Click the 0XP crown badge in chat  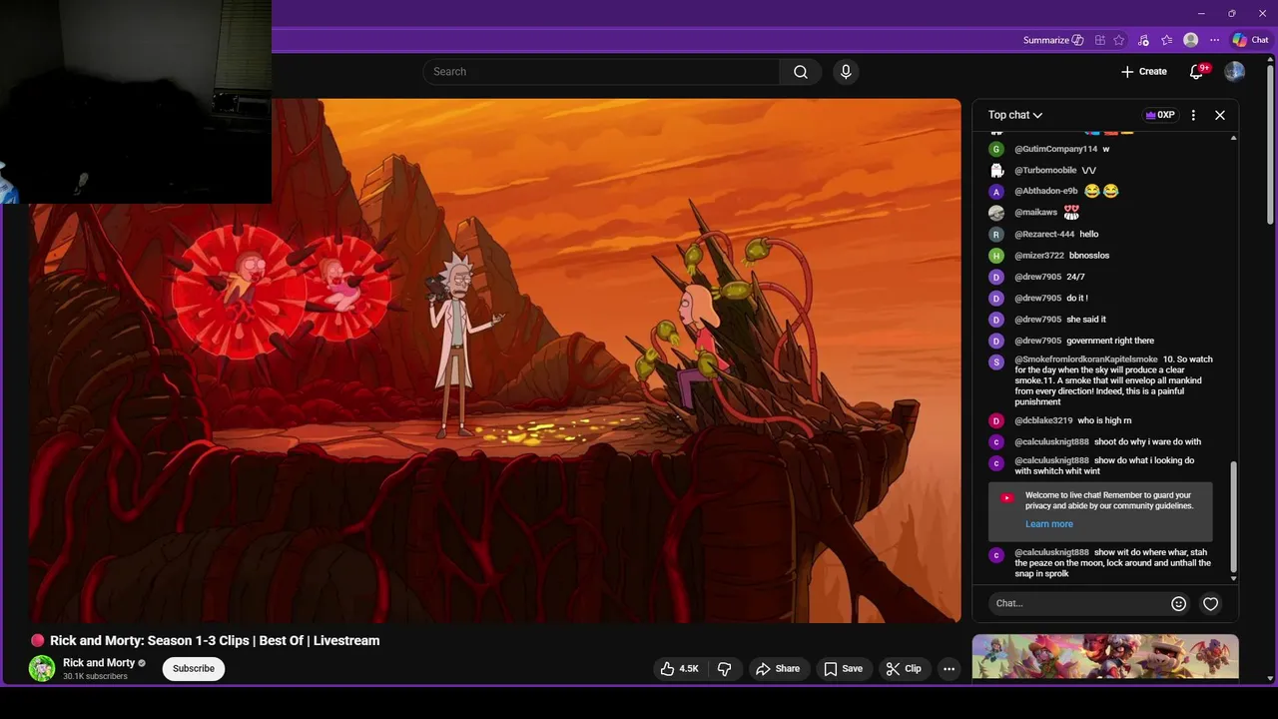pyautogui.click(x=1160, y=115)
